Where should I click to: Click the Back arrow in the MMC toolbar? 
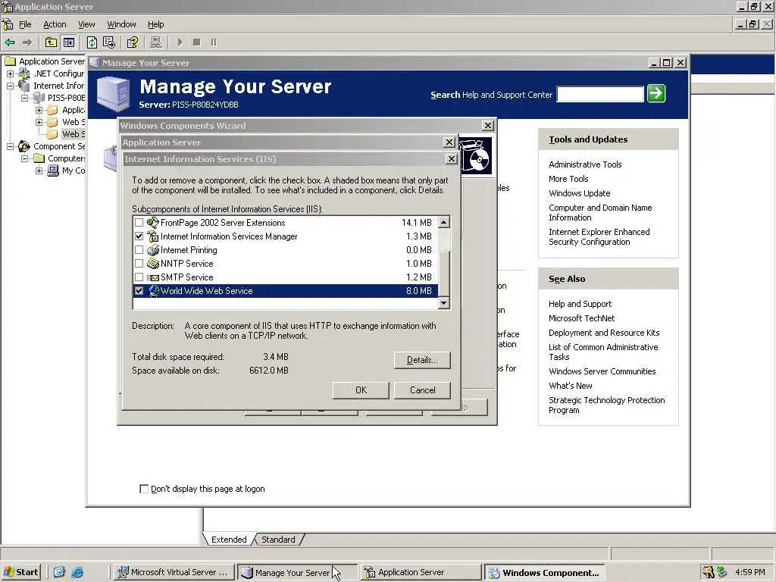coord(10,42)
